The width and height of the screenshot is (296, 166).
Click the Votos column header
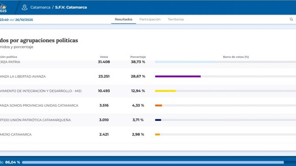(104, 57)
